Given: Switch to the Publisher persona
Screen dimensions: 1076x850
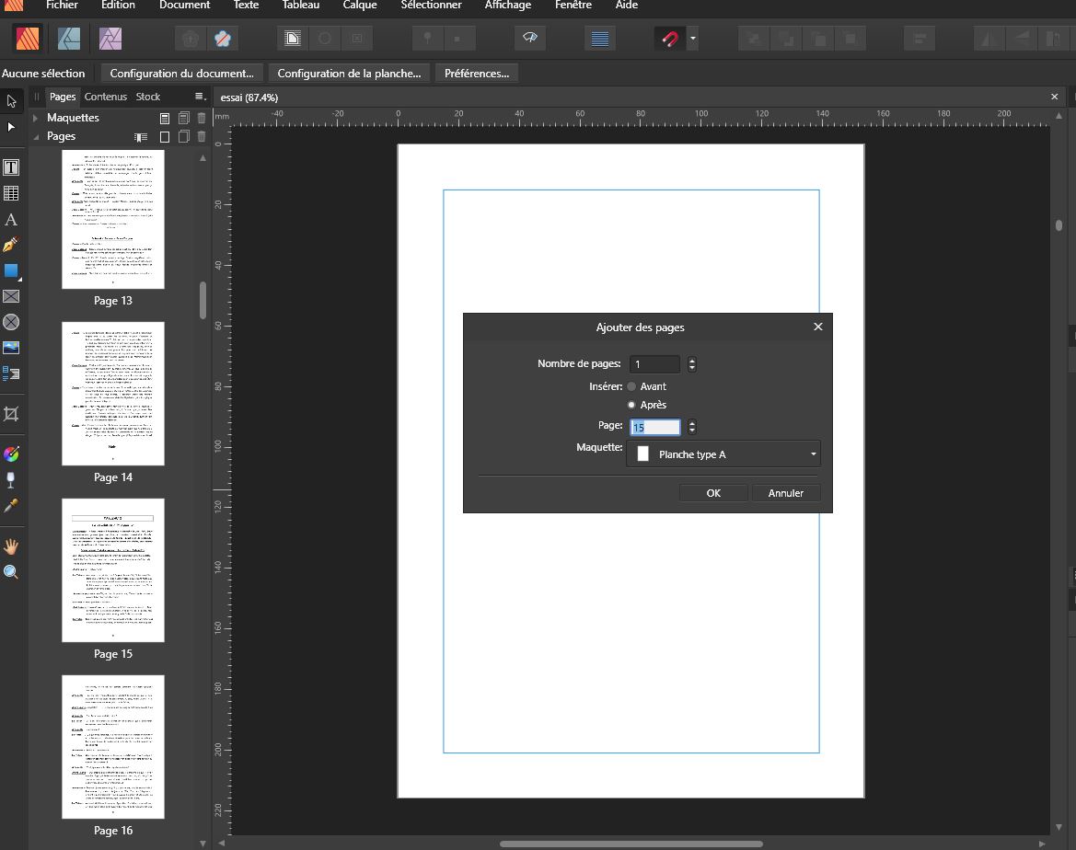Looking at the screenshot, I should point(28,39).
